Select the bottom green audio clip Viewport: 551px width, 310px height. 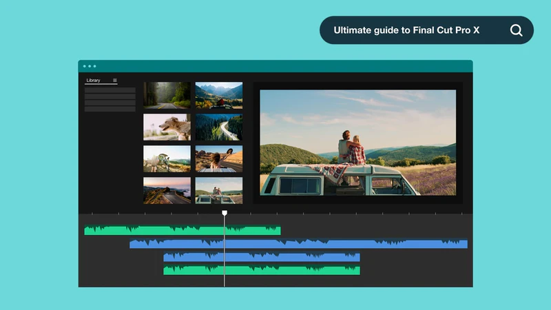tap(262, 270)
